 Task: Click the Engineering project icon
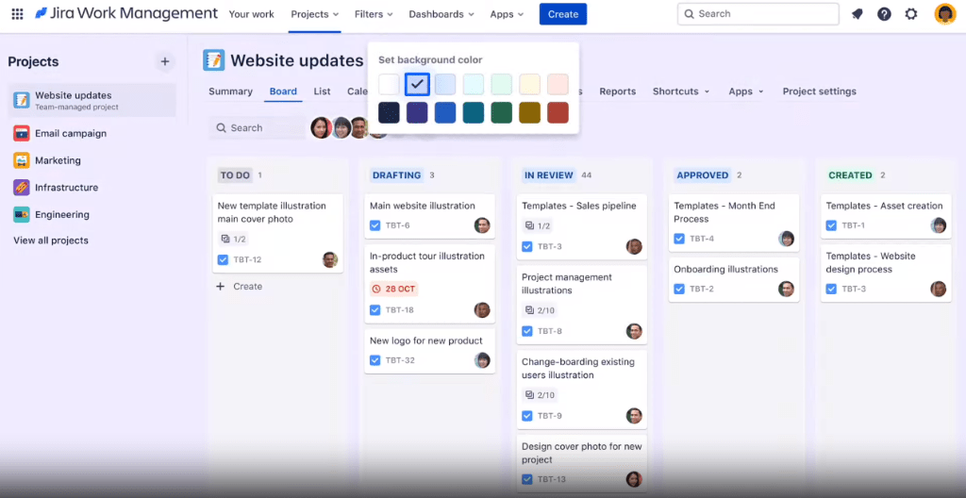tap(22, 214)
